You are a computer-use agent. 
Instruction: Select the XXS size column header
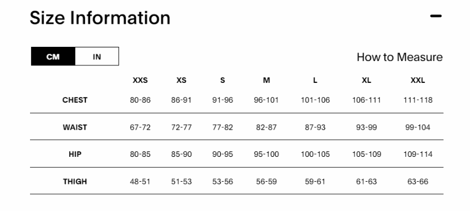[140, 80]
